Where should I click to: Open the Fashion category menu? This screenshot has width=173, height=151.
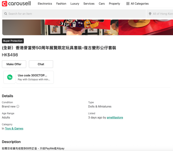coord(61,4)
